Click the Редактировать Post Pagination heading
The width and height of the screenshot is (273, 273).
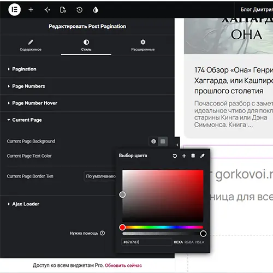point(87,26)
